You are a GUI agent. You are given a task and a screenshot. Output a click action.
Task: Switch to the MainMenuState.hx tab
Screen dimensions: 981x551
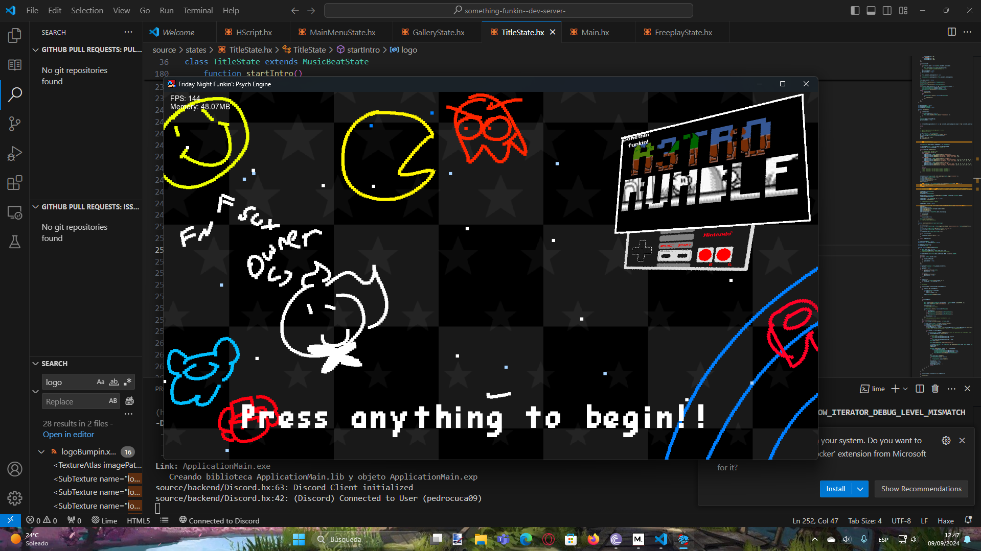[x=342, y=32]
